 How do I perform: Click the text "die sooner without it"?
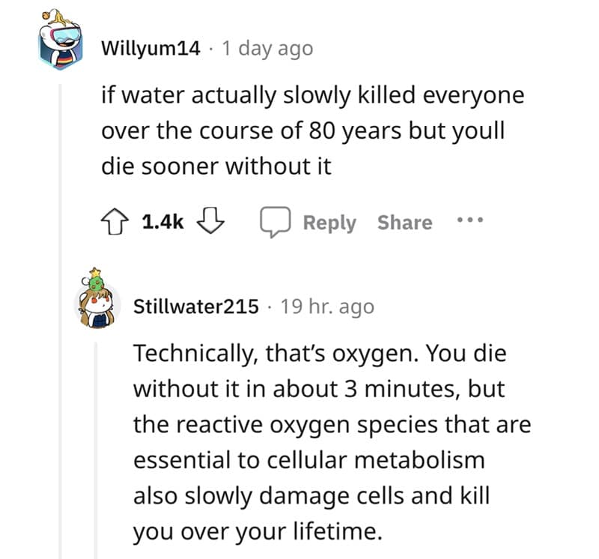pos(216,166)
